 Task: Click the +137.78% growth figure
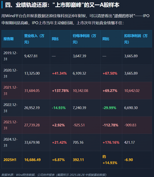pos(60,91)
